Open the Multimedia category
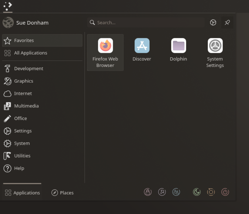Screen dimensions: 249x214 (x=42, y=106)
